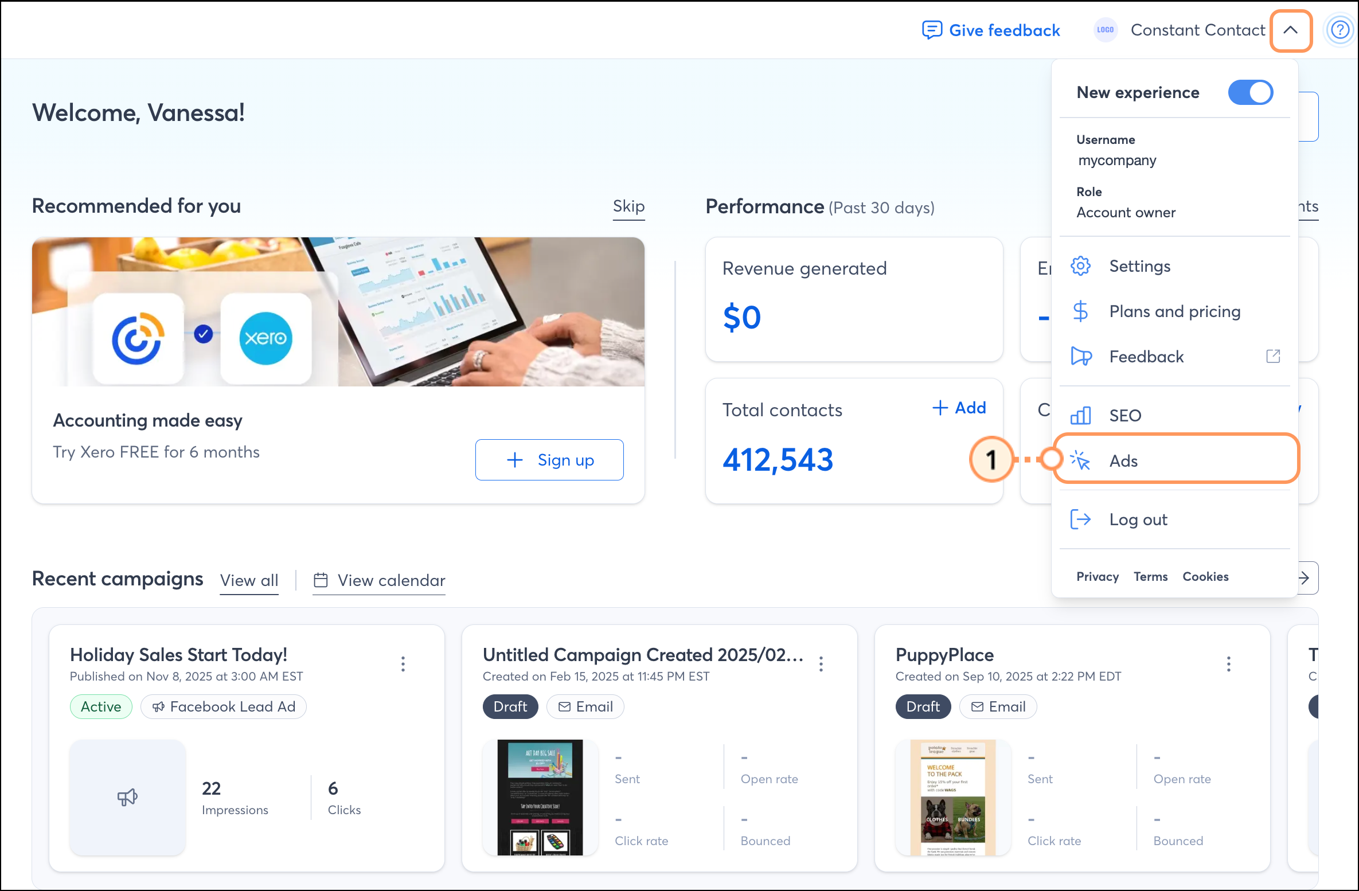Click the Log out arrow icon

(x=1080, y=519)
